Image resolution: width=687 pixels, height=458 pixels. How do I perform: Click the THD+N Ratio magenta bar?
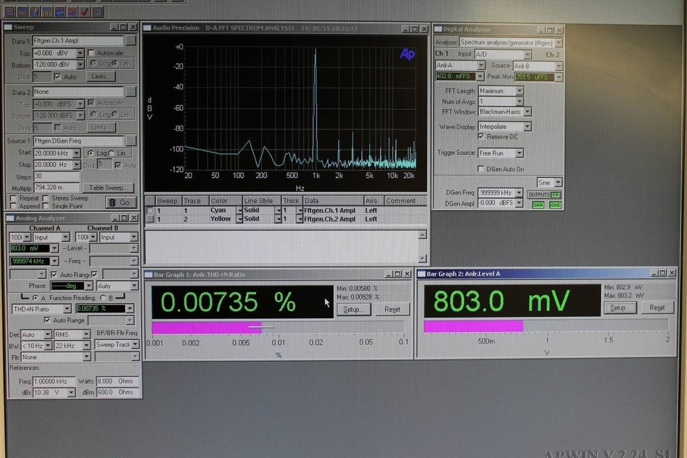[206, 327]
